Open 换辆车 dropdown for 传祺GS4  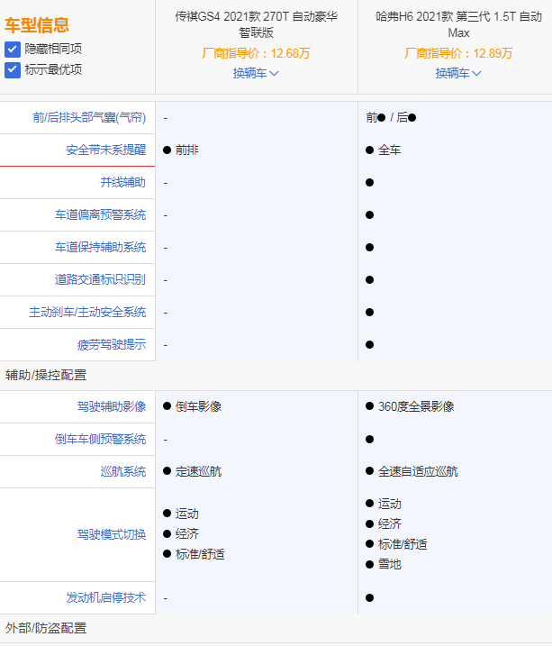256,73
